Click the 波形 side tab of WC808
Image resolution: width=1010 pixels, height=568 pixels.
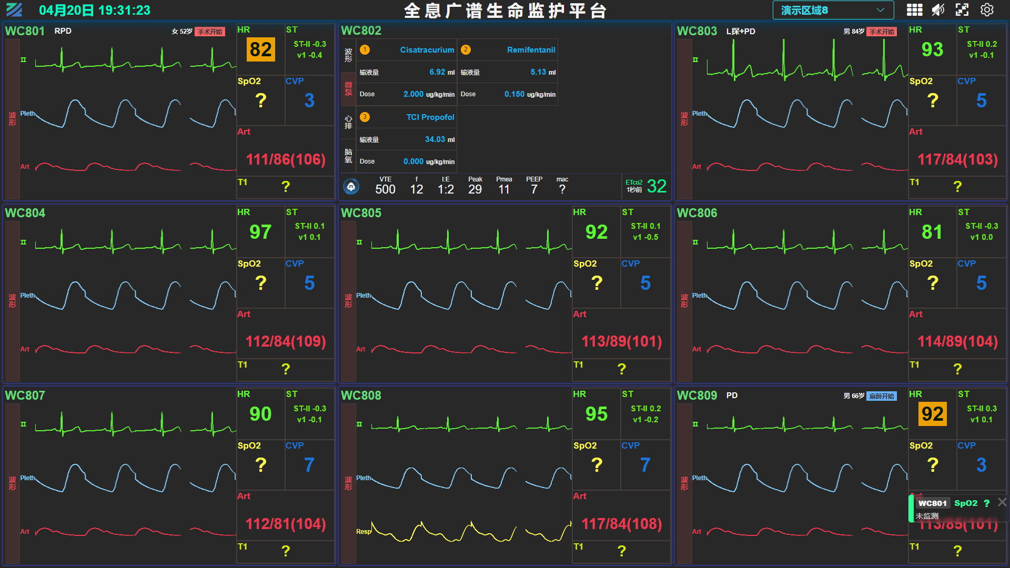(348, 483)
